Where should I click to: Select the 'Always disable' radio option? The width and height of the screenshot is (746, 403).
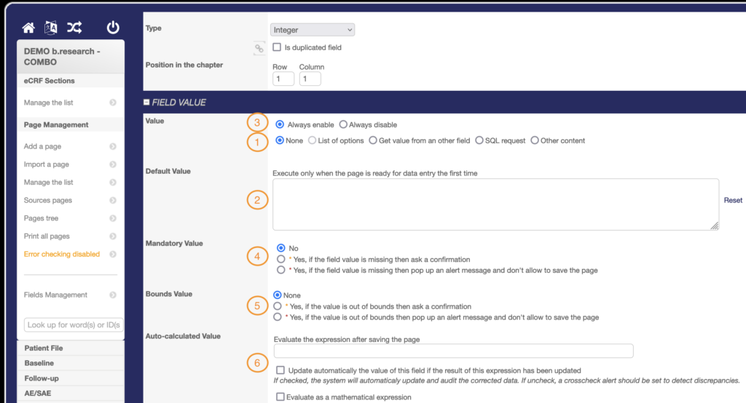tap(344, 124)
